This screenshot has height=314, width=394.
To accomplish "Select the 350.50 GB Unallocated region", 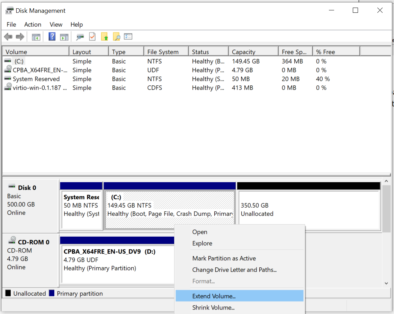I will 308,207.
